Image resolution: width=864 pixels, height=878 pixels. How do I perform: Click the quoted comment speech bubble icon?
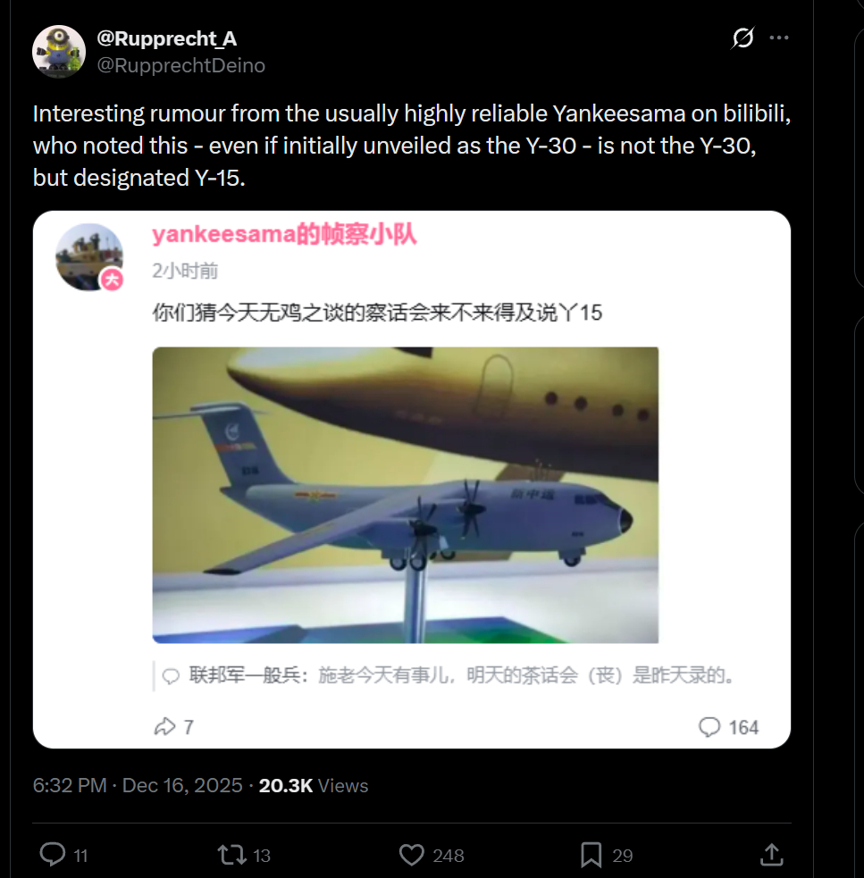[171, 676]
